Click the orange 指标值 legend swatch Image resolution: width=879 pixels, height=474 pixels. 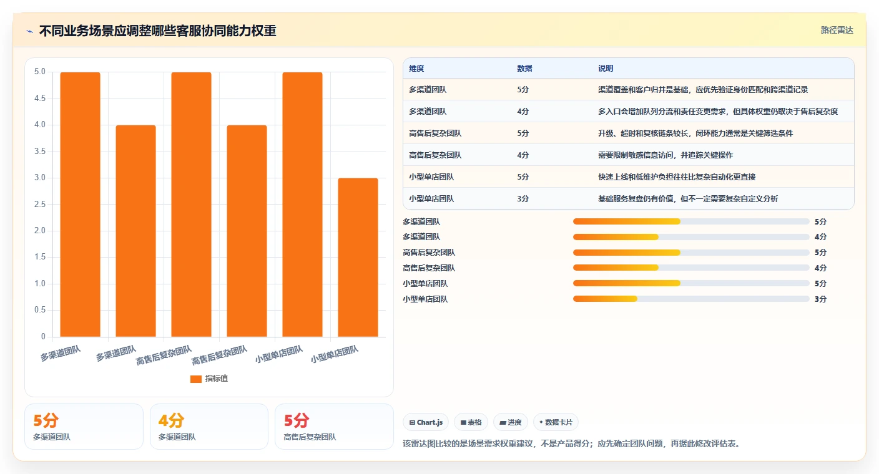pyautogui.click(x=196, y=379)
